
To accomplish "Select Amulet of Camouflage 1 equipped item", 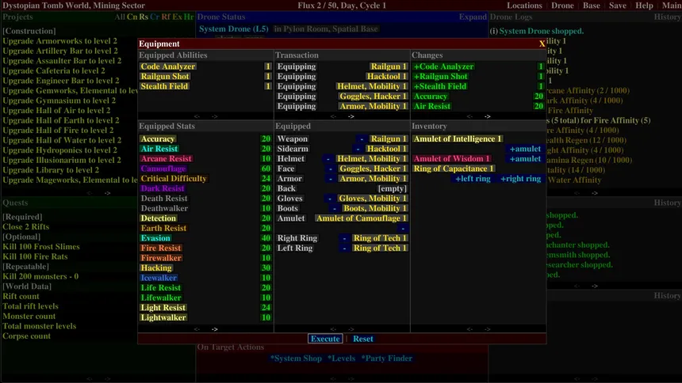I will 361,218.
